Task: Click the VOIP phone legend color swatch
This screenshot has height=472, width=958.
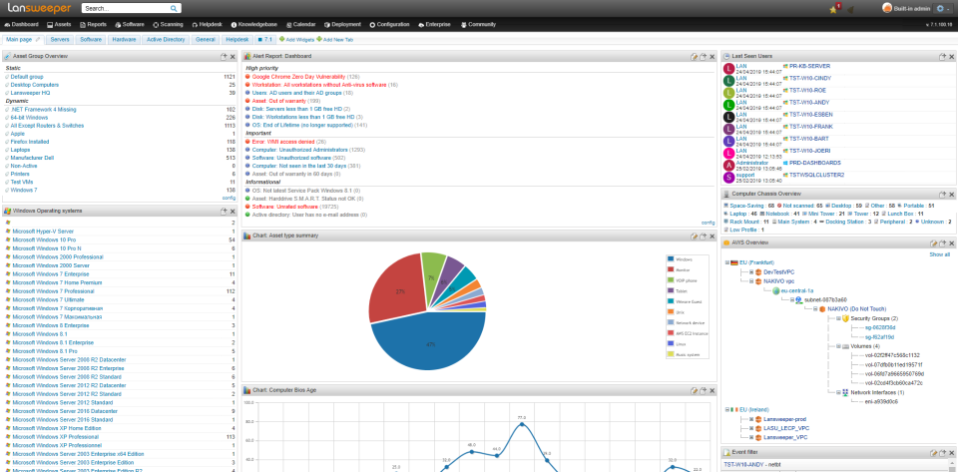Action: 671,279
